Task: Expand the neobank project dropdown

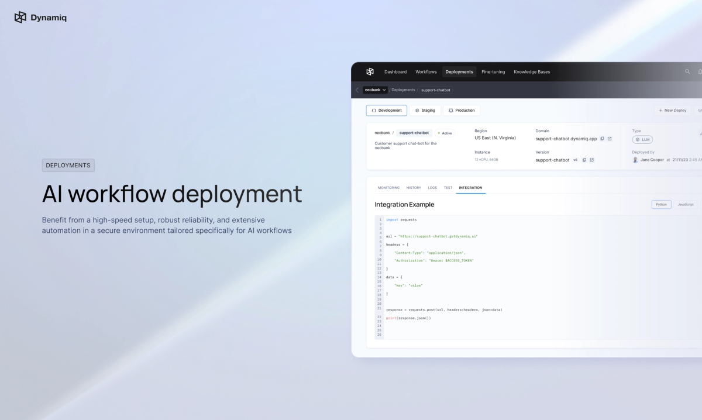Action: (x=375, y=90)
